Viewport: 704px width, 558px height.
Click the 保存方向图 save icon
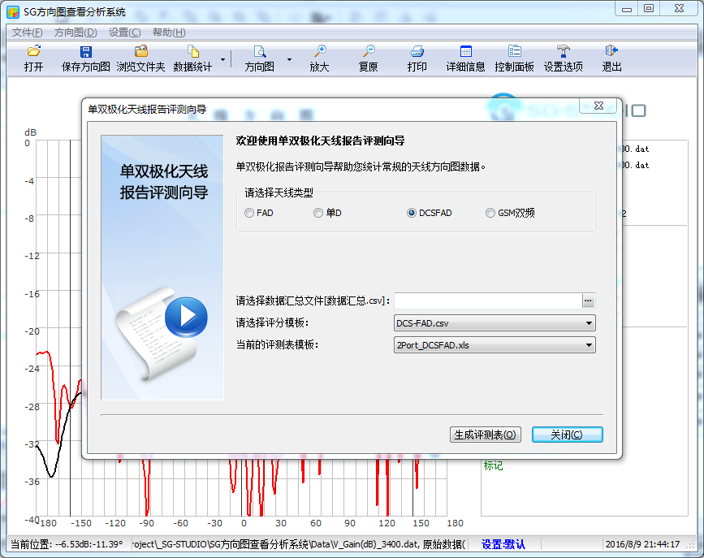coord(85,52)
